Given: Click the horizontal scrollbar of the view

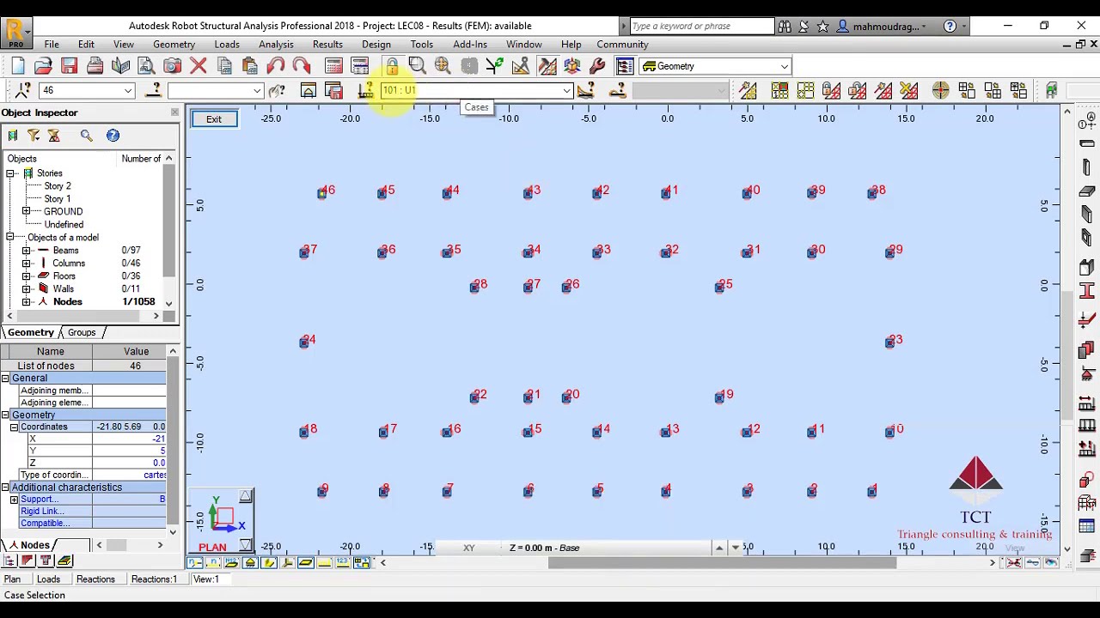Looking at the screenshot, I should coord(722,563).
